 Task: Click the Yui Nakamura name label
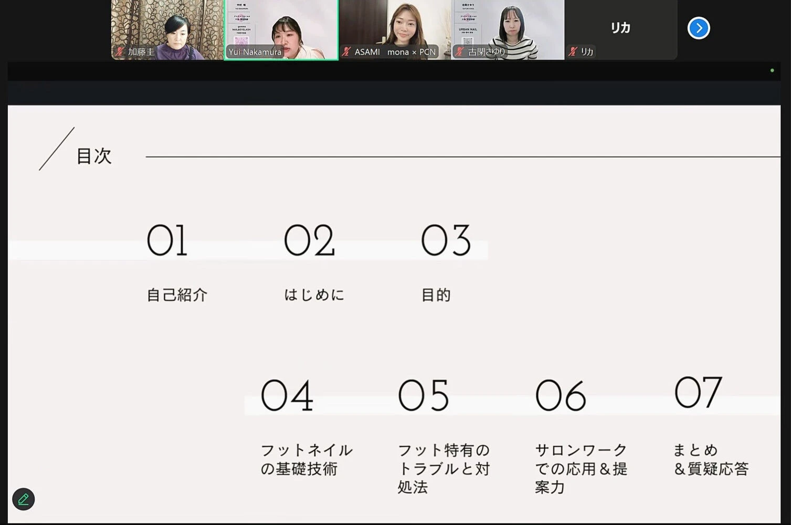[x=255, y=52]
